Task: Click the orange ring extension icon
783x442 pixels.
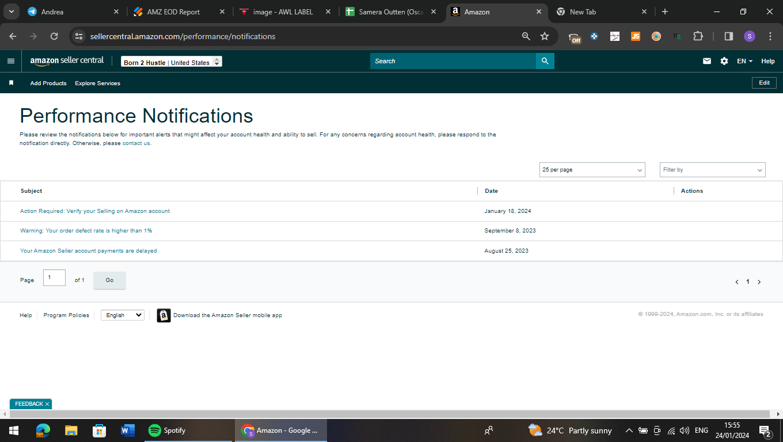Action: pyautogui.click(x=656, y=36)
